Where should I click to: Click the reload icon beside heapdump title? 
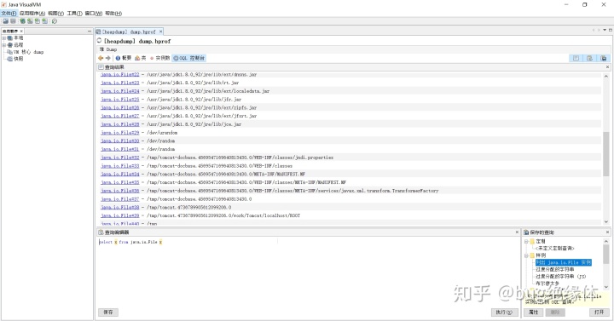tap(99, 40)
